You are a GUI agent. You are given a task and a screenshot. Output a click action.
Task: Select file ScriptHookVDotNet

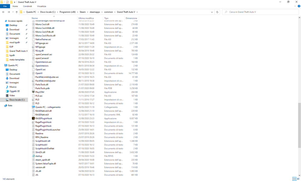(45, 148)
